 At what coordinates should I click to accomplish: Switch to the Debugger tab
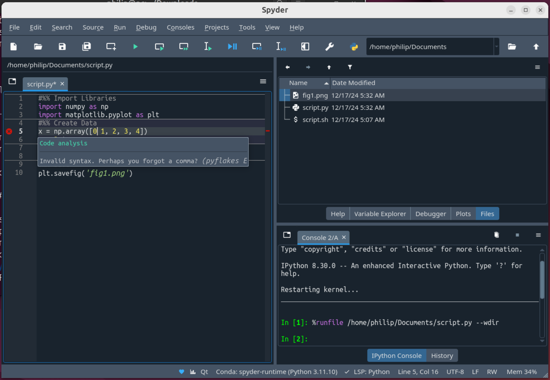[430, 214]
